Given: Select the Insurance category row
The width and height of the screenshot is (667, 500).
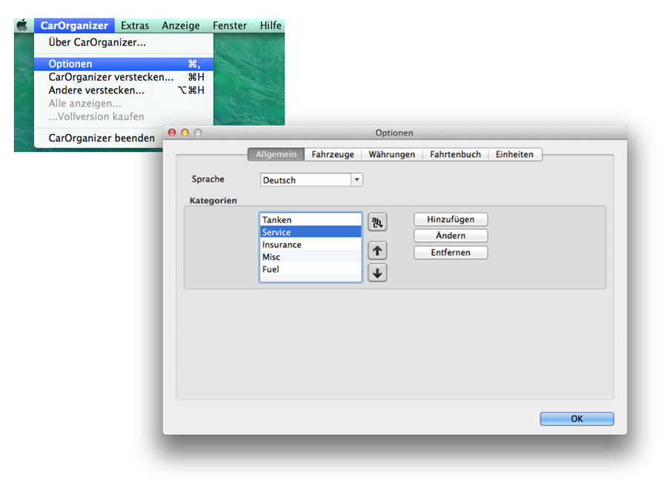Looking at the screenshot, I should coord(310,244).
